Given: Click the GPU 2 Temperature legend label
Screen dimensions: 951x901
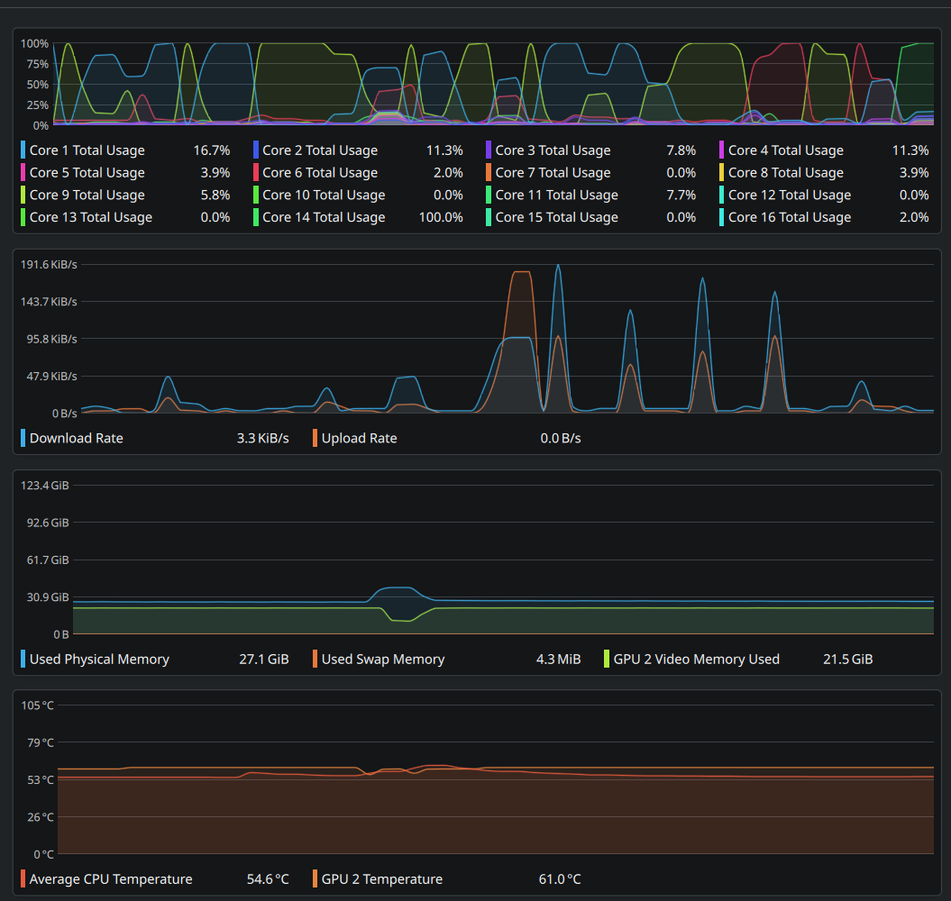Looking at the screenshot, I should (x=382, y=879).
